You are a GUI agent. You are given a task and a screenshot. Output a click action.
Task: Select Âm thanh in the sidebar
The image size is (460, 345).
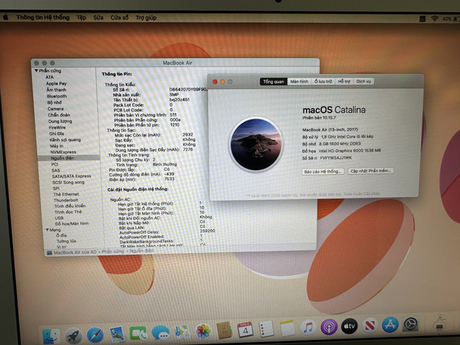coord(56,90)
